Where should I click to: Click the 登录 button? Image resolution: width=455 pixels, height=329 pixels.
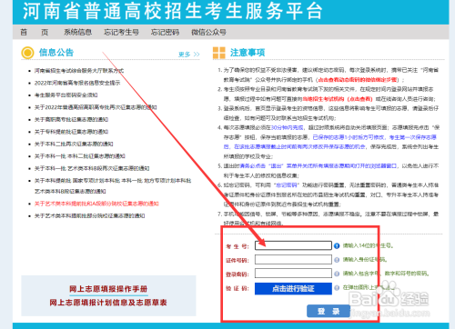(329, 311)
